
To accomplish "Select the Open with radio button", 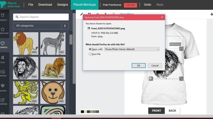I will coord(90,49).
